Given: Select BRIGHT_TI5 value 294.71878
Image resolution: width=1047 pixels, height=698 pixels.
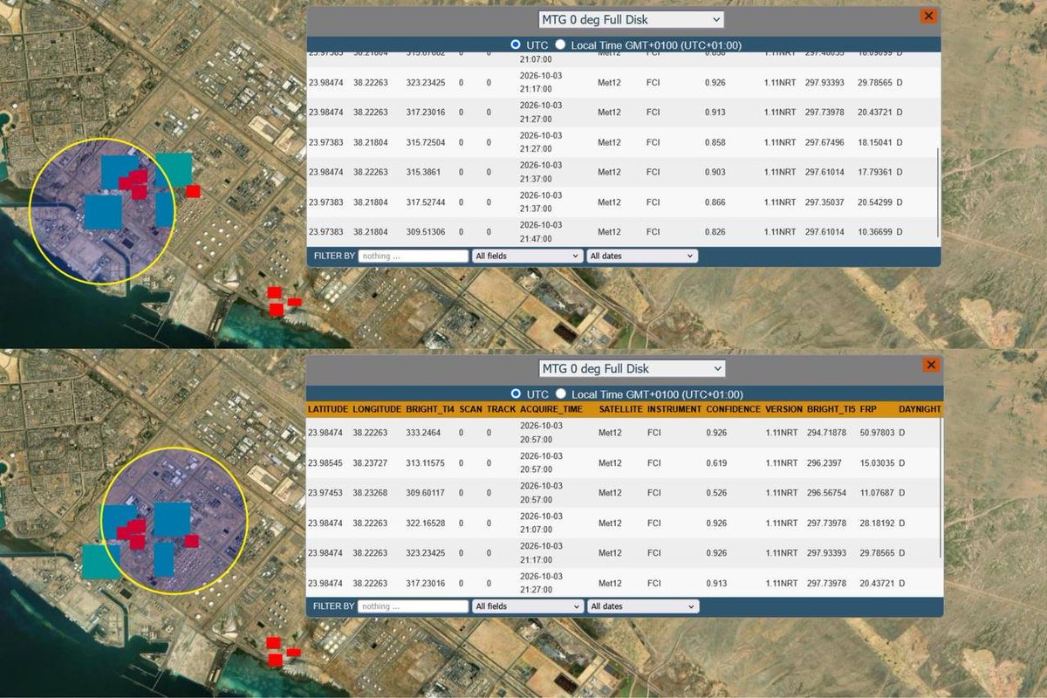Looking at the screenshot, I should pyautogui.click(x=827, y=433).
